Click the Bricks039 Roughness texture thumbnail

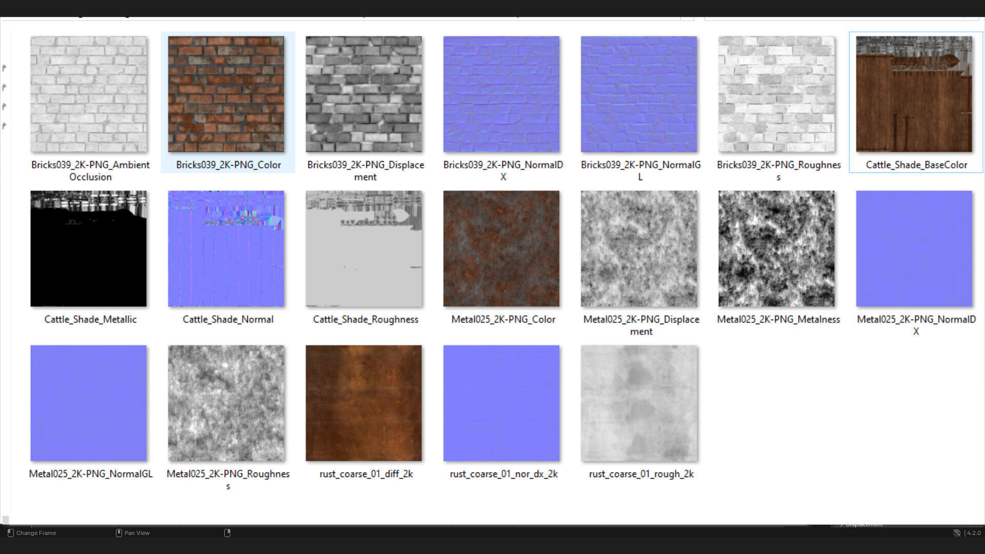tap(776, 94)
